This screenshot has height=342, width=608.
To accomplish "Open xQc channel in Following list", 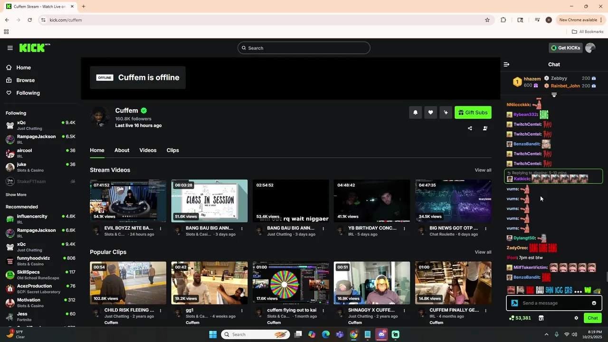I will coord(40,125).
